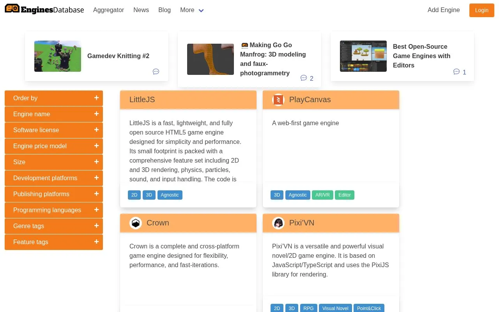Viewport: 499px width, 312px height.
Task: Open the Blog section
Action: (165, 10)
